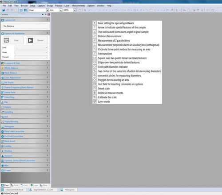Open the Pixel unit dropdown

click(x=48, y=10)
